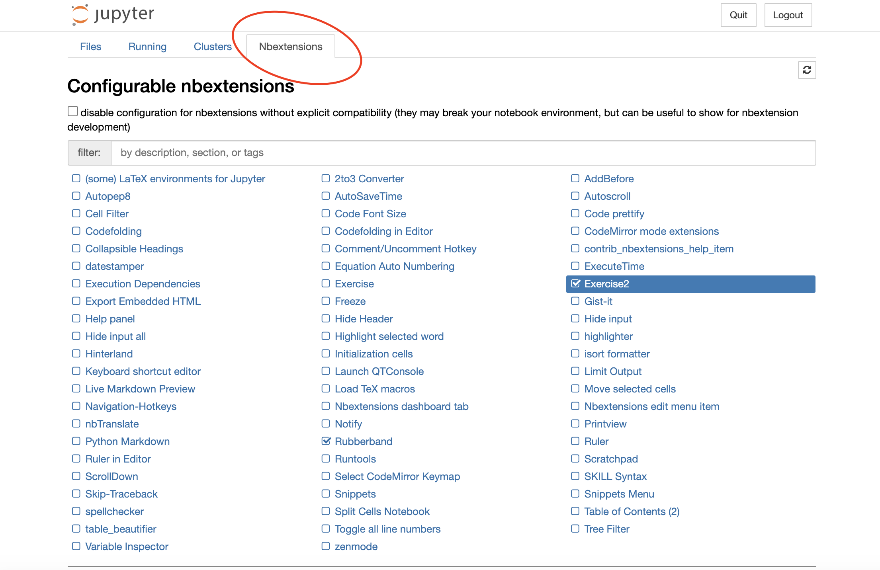880x570 pixels.
Task: Click the refresh nbextensions list icon
Action: (807, 70)
